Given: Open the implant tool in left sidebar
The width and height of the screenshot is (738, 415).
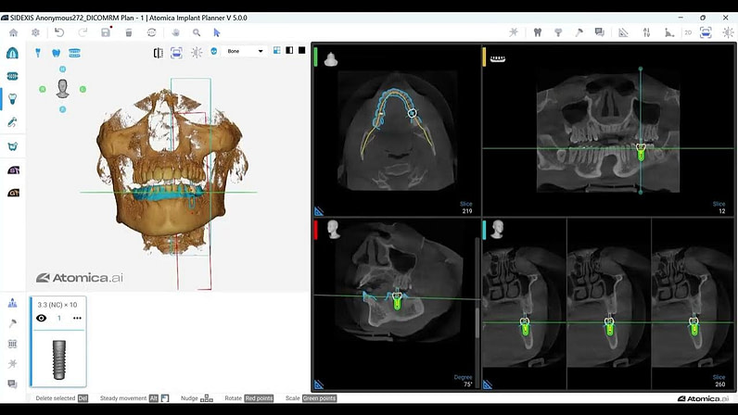Looking at the screenshot, I should point(13,98).
